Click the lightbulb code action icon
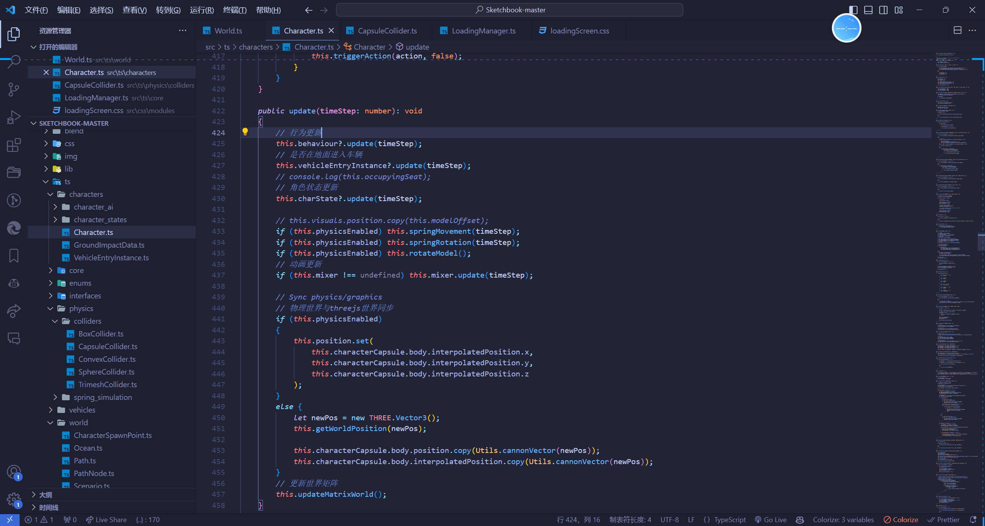 point(245,132)
